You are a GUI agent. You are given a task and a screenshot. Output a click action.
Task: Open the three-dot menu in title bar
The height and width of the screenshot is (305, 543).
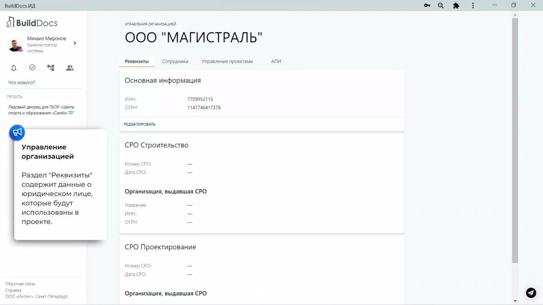click(472, 5)
